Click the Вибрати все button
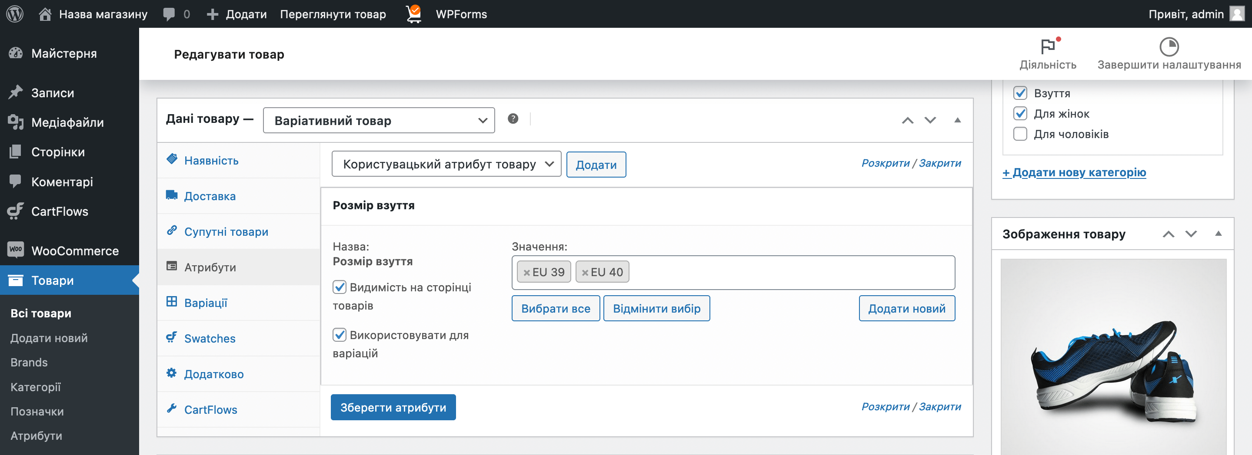This screenshot has width=1252, height=455. pyautogui.click(x=556, y=308)
